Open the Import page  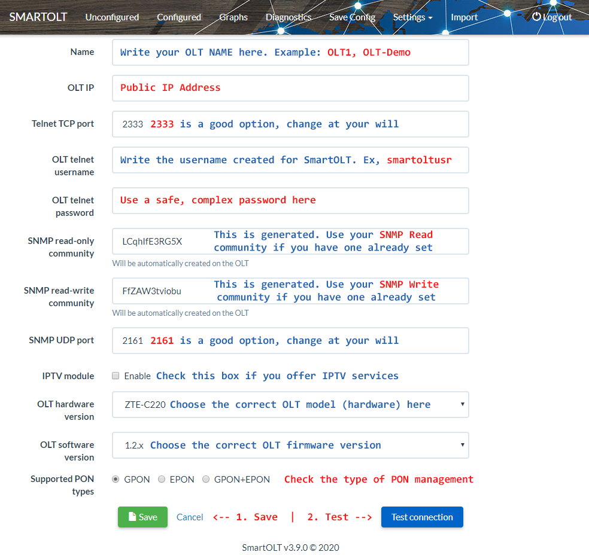464,17
